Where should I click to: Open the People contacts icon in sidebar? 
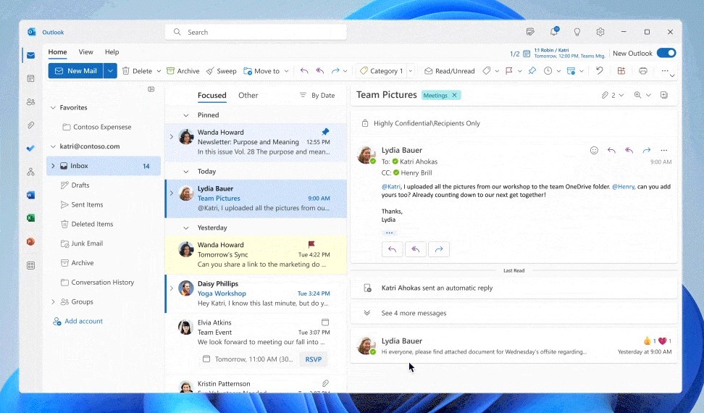[x=30, y=102]
